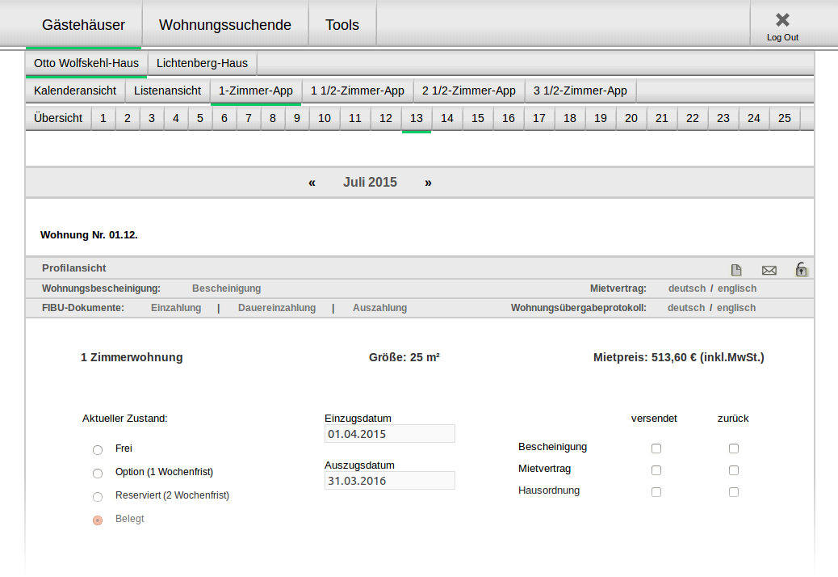Select Option (1 Wochenfrist) radio button

(x=98, y=473)
